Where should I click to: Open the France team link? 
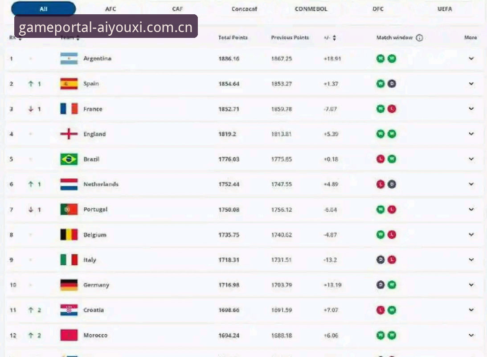(93, 109)
